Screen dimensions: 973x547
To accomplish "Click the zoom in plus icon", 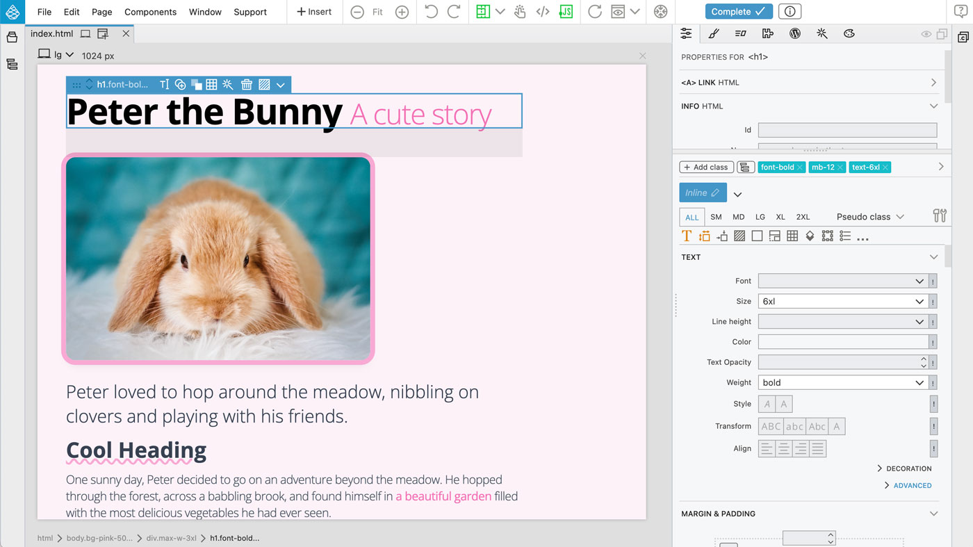I will pyautogui.click(x=402, y=12).
